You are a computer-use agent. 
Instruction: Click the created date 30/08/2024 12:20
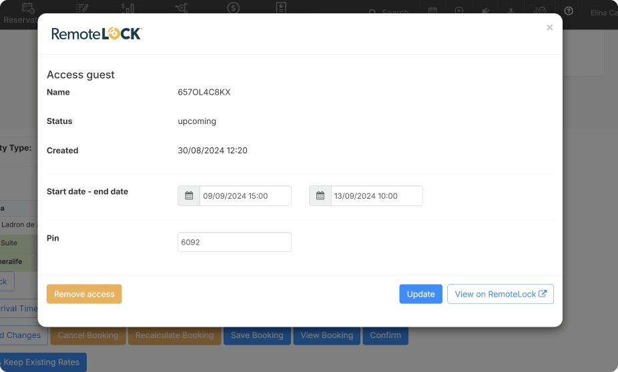tap(212, 151)
